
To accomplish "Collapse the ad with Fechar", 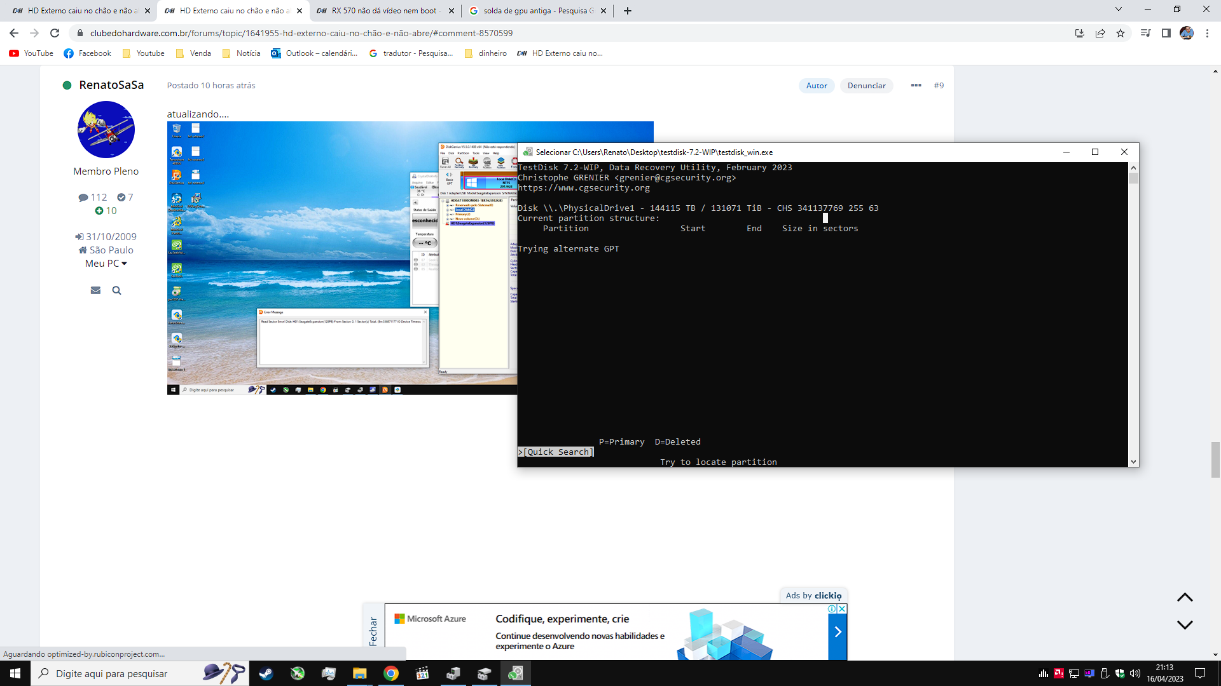I will coord(373,631).
